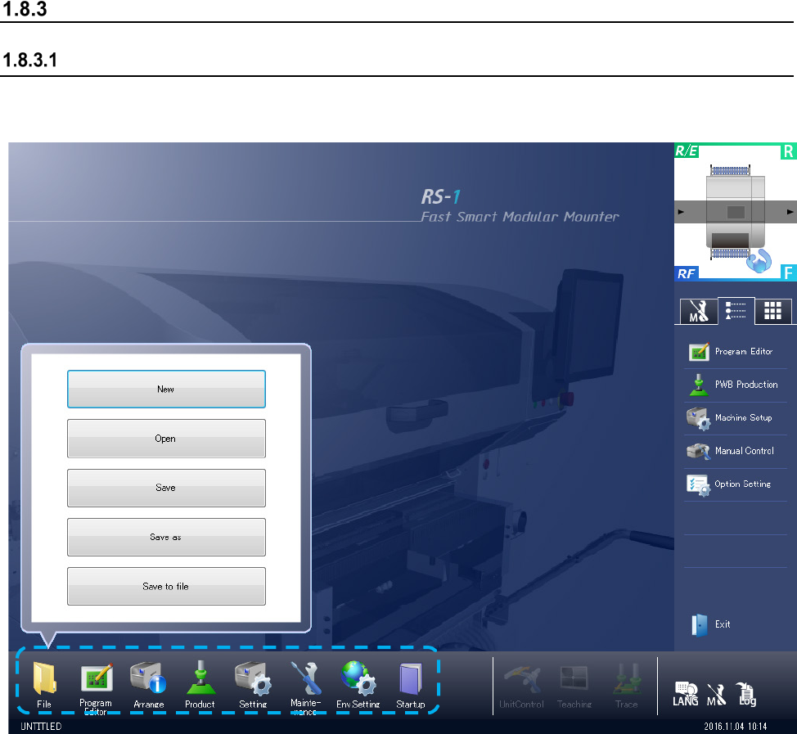Click the Save button
This screenshot has width=797, height=734.
point(166,488)
